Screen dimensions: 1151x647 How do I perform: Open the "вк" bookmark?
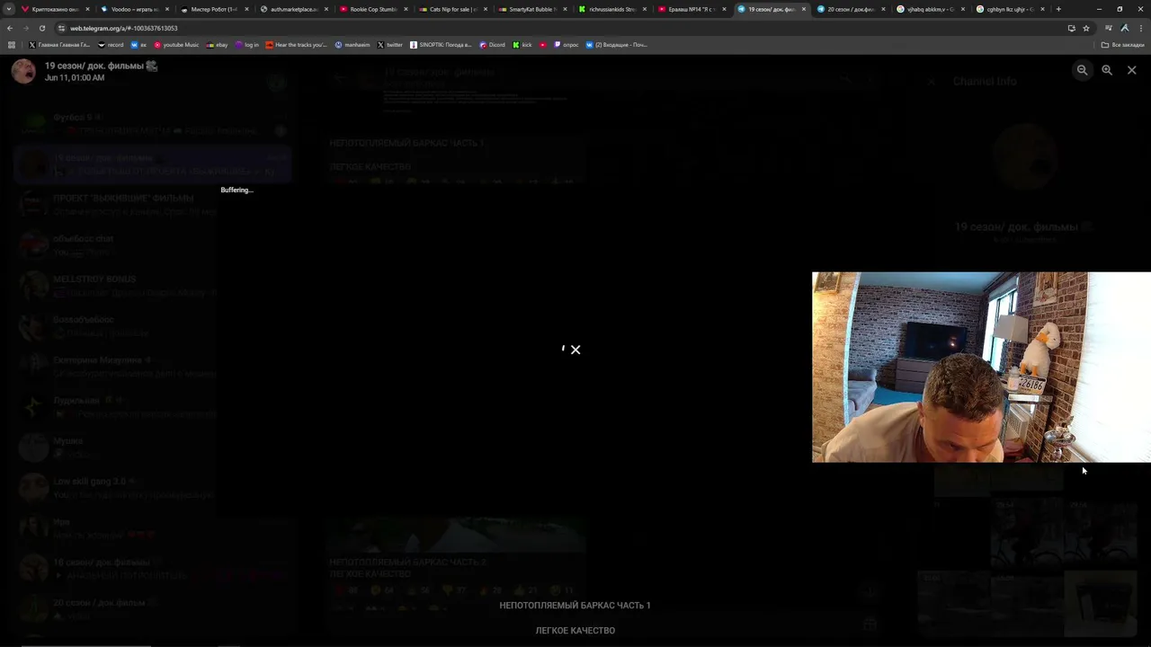pyautogui.click(x=139, y=45)
